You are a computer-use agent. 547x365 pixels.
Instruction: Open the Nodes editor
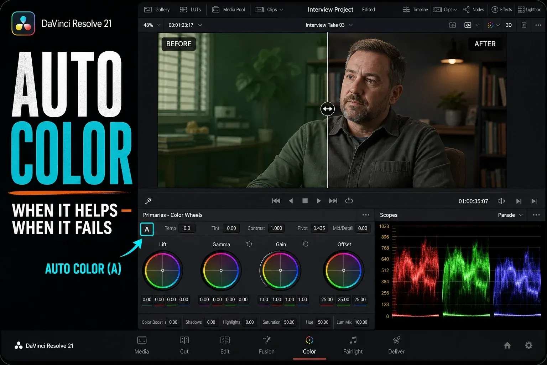click(x=473, y=10)
